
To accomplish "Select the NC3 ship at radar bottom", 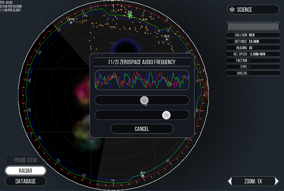I will coord(143,176).
